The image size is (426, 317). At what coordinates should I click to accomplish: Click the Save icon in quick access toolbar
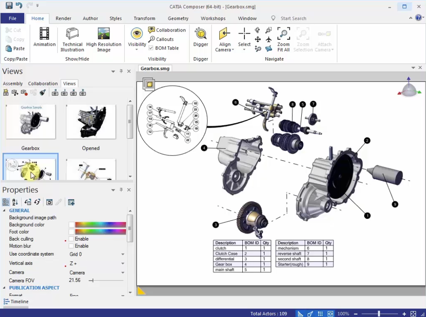(9, 5)
